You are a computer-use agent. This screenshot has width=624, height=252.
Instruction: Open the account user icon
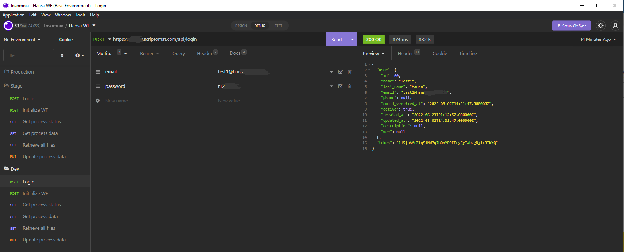[x=615, y=26]
